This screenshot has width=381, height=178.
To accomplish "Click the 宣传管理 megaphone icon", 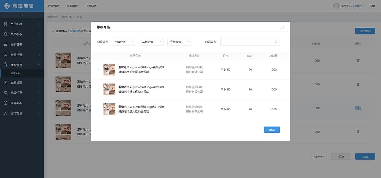I will pyautogui.click(x=5, y=113).
